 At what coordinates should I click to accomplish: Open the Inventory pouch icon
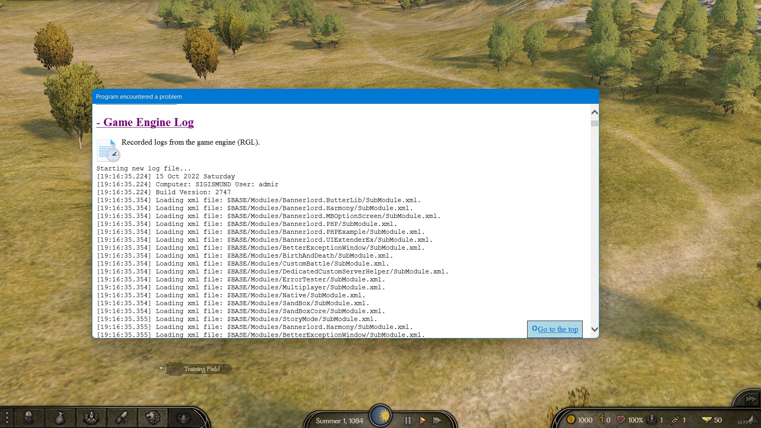[x=60, y=418]
